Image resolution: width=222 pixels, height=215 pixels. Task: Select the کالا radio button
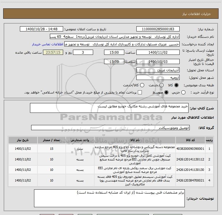[x=176, y=85]
